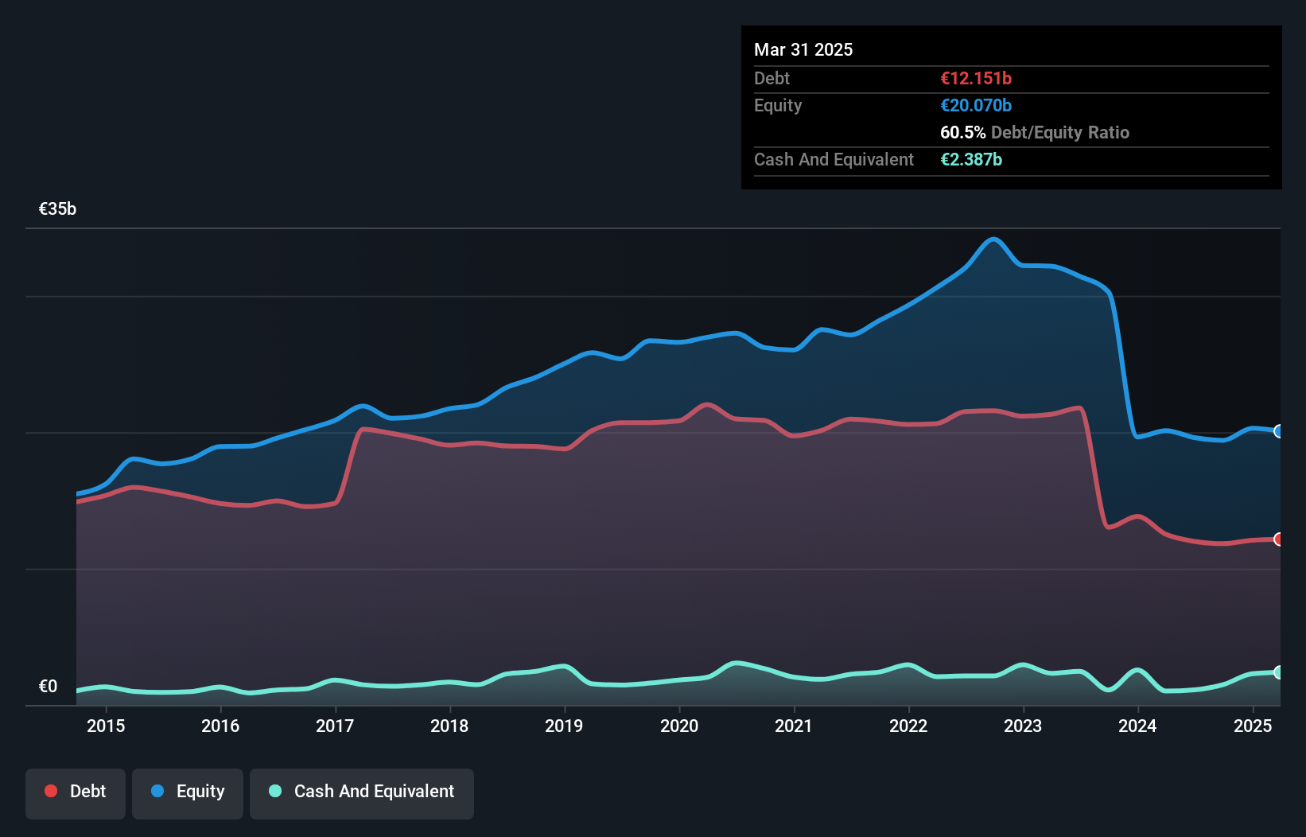Toggle the Equity series visibility

pos(188,792)
